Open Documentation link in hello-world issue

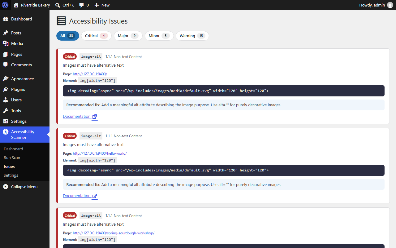[x=77, y=196]
